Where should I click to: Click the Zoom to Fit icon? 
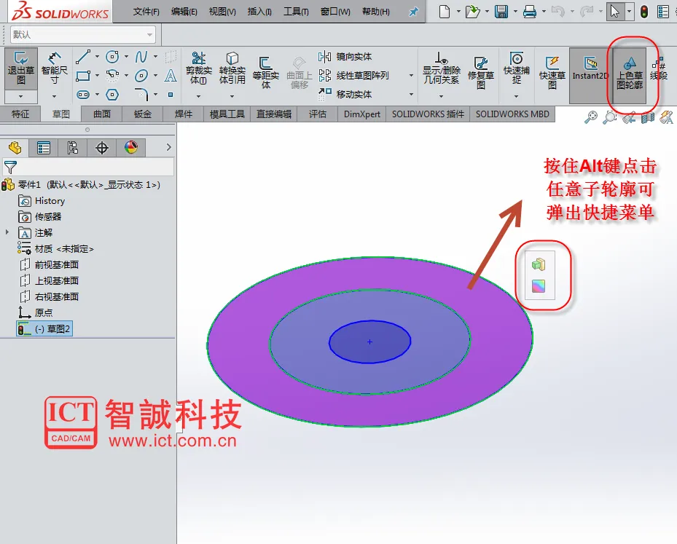tap(591, 117)
